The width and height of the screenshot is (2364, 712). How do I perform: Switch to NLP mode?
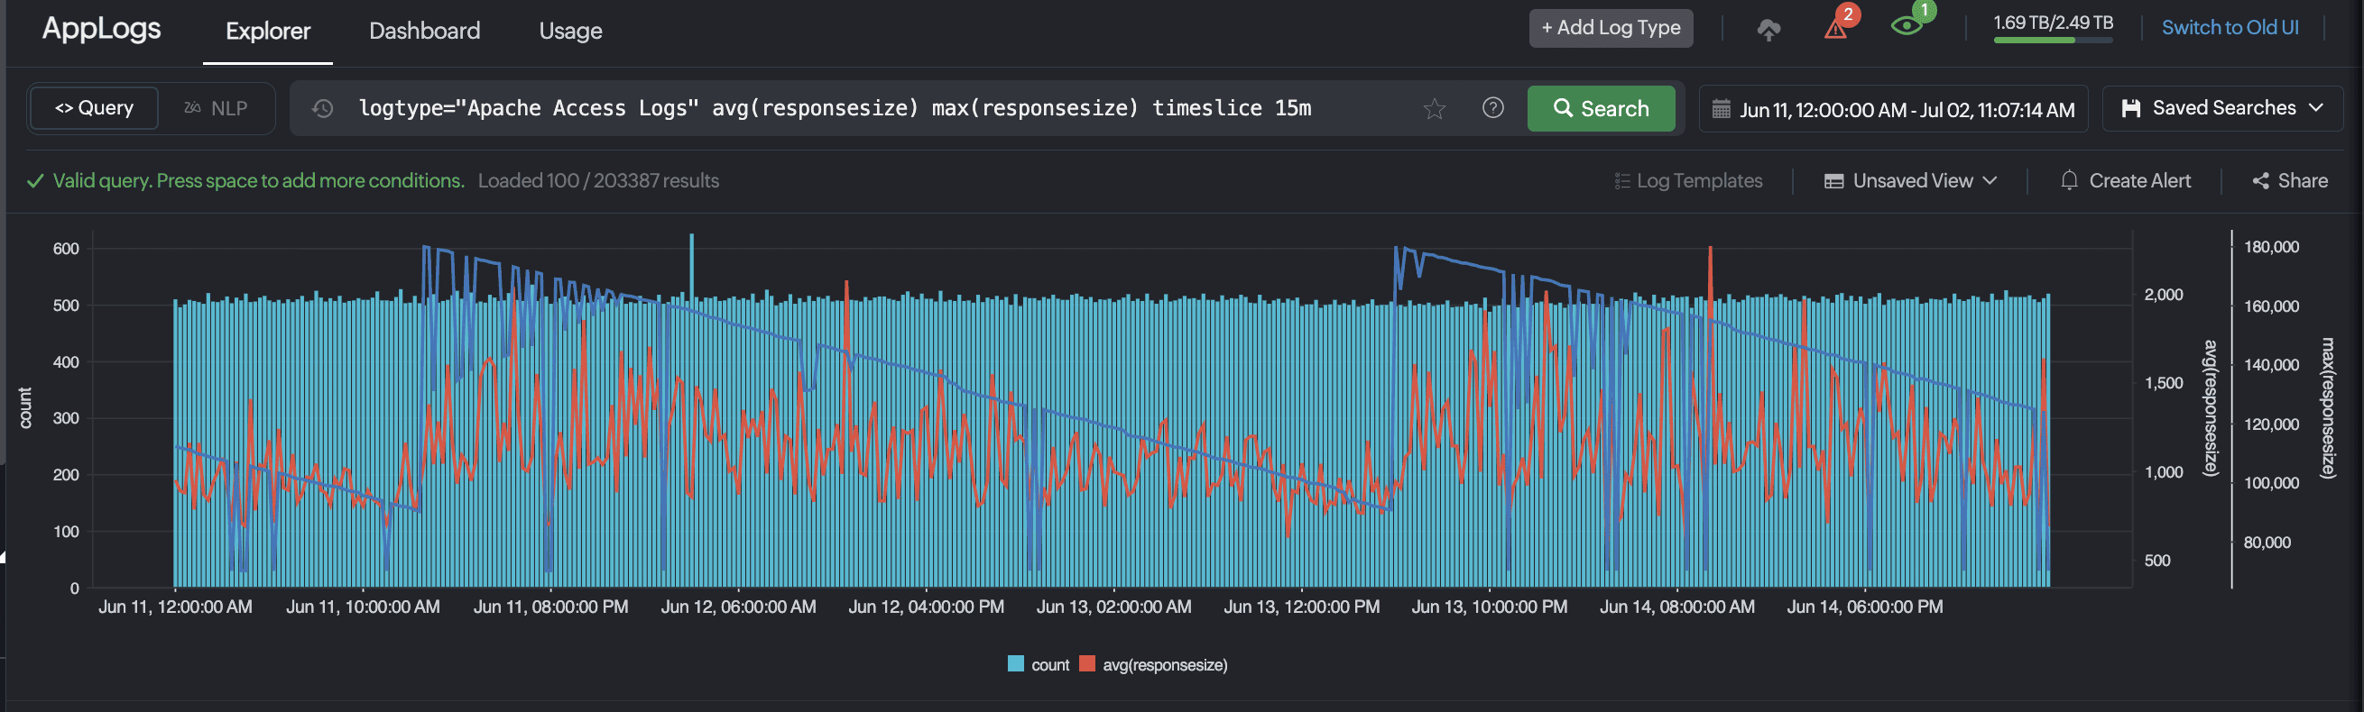[x=216, y=108]
